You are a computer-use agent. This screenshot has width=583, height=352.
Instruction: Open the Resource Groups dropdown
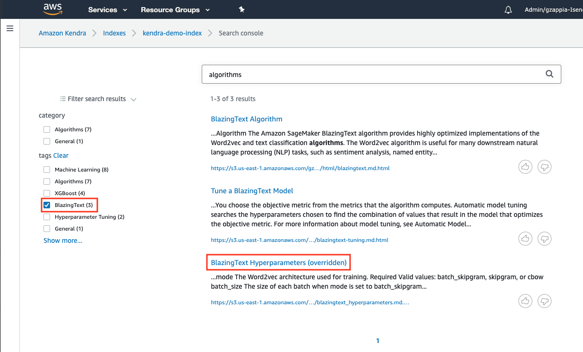click(175, 9)
